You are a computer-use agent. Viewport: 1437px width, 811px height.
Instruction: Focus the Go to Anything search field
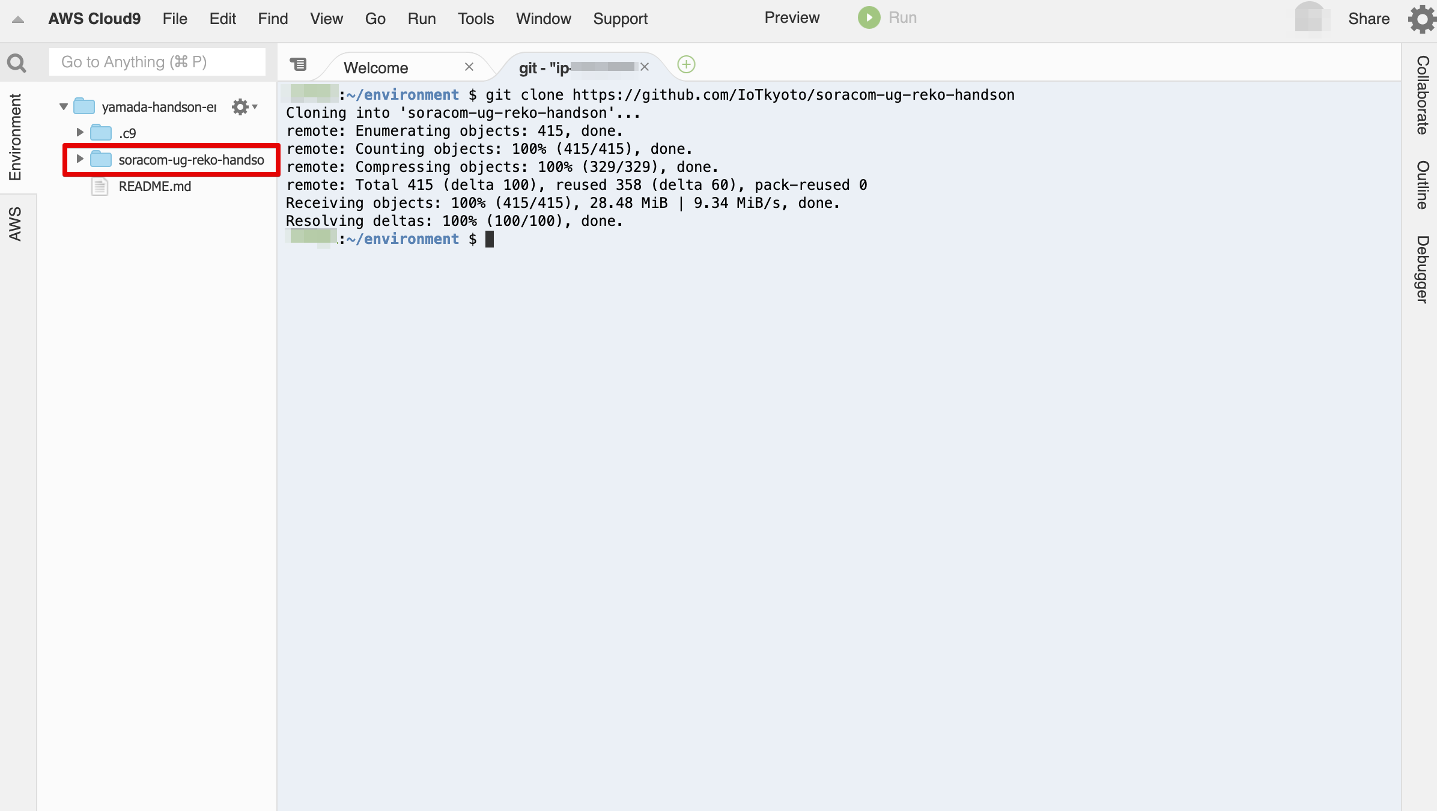(x=157, y=62)
